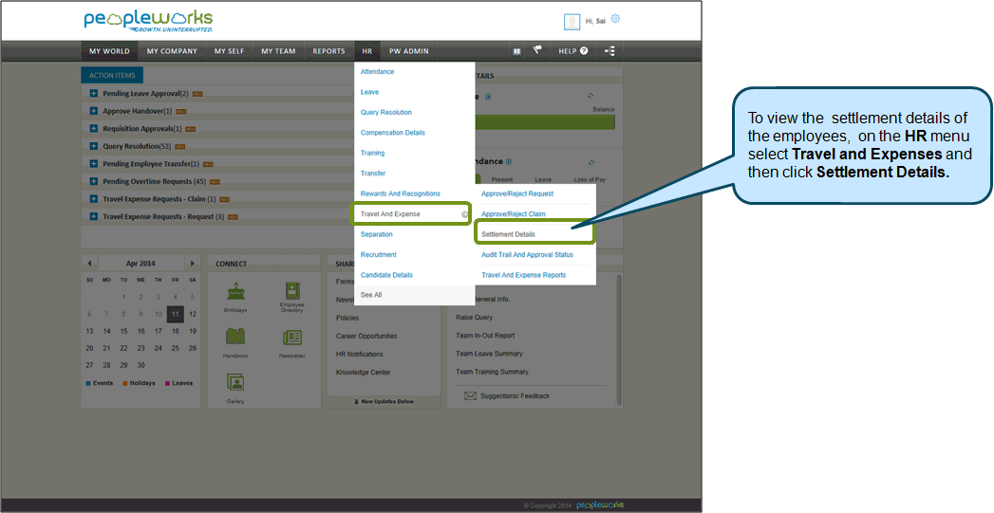Select Training in HR menu
The width and height of the screenshot is (994, 513).
click(373, 153)
